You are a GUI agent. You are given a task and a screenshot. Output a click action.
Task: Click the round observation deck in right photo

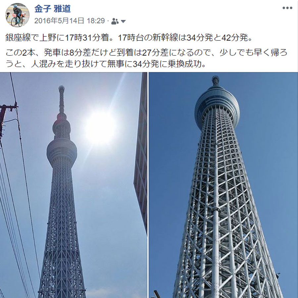pyautogui.click(x=217, y=108)
